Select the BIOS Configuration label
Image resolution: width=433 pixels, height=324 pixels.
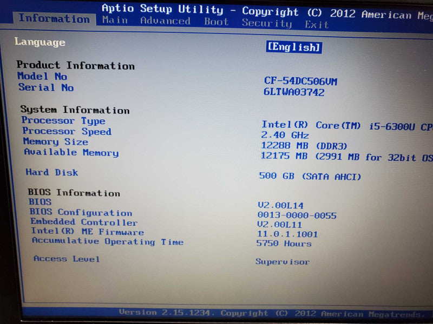(81, 212)
